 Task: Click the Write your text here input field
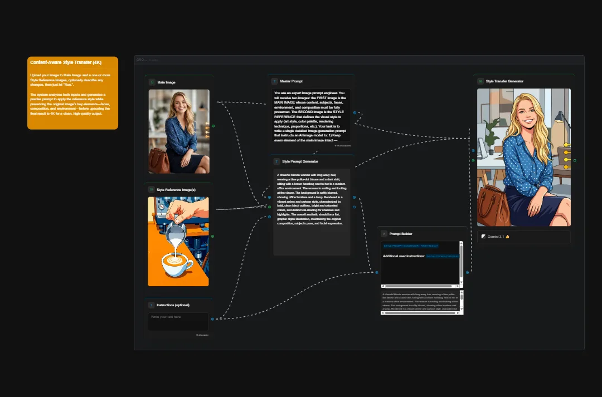178,321
